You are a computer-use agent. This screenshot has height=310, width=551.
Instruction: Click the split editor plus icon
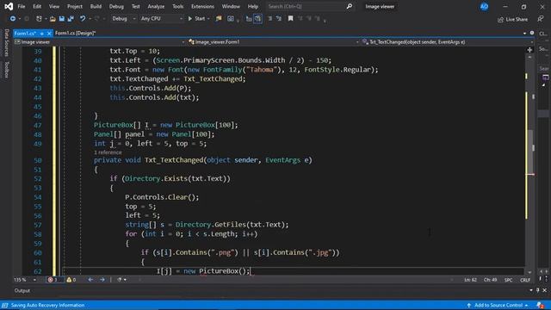(529, 50)
